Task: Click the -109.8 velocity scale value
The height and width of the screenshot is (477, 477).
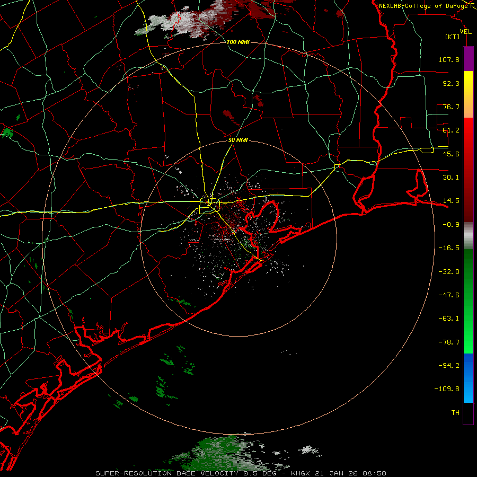Action: tap(447, 389)
